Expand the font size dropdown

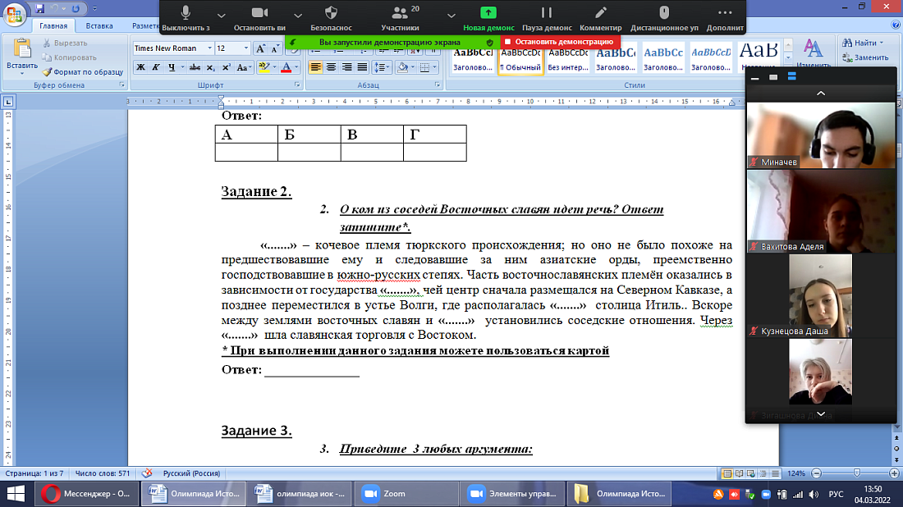[245, 48]
